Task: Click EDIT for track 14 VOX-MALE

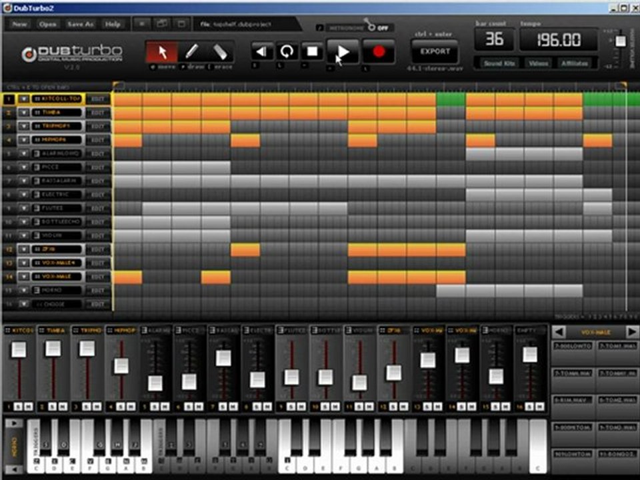Action: (x=98, y=277)
